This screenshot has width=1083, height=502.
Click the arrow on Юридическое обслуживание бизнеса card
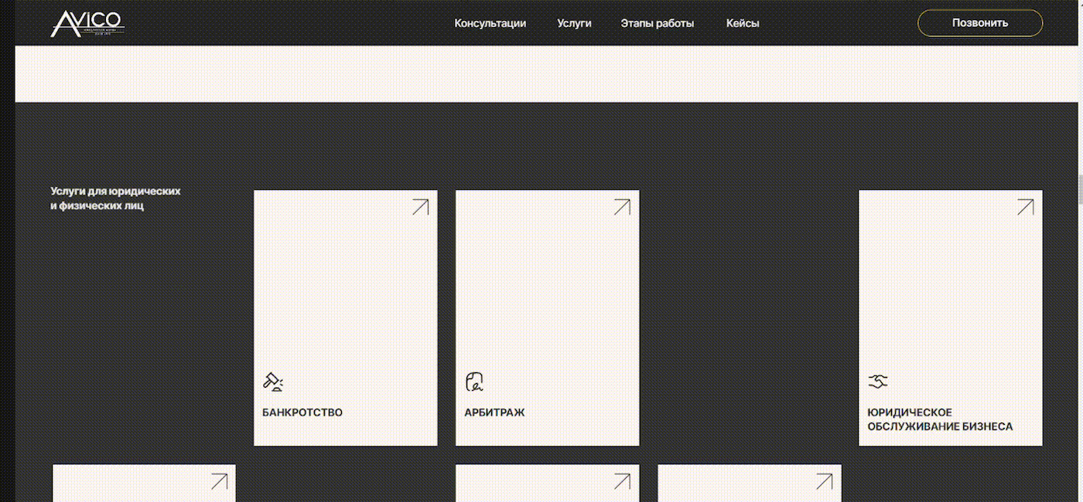point(1025,207)
